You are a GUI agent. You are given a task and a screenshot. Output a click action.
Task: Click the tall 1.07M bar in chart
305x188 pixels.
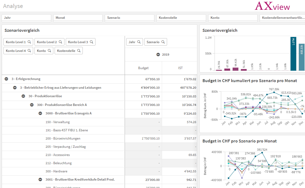[x=293, y=54]
